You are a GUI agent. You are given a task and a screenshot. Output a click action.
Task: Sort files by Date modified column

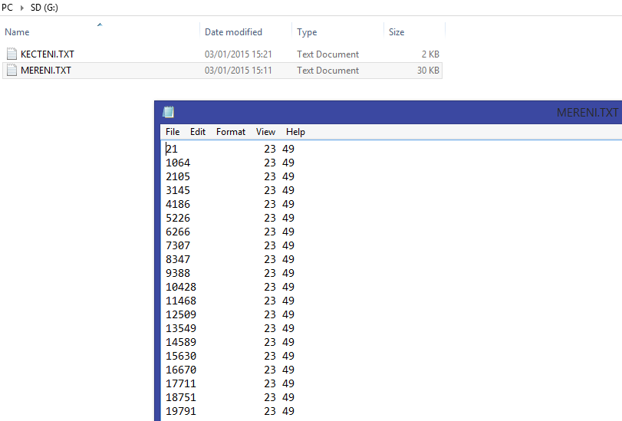(x=233, y=32)
